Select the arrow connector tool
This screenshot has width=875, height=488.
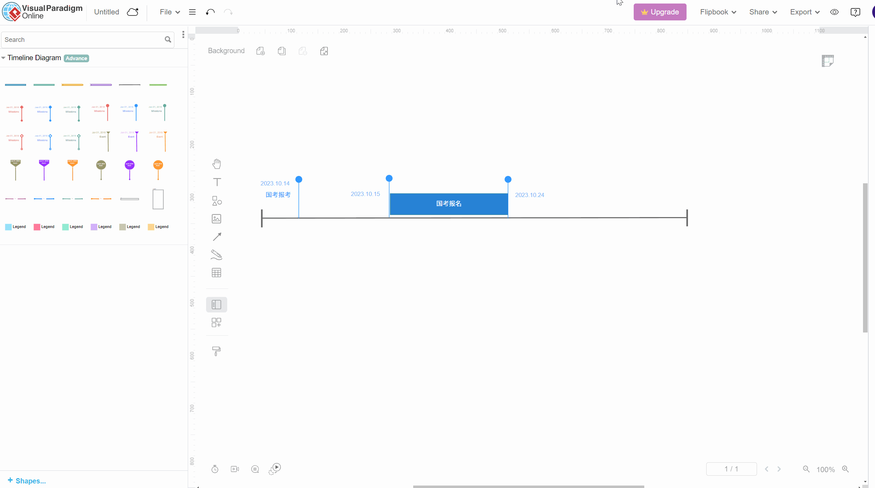pyautogui.click(x=217, y=237)
